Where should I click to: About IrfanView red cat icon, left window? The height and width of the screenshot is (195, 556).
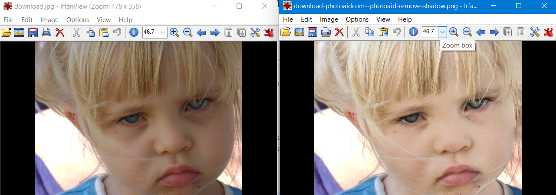pos(269,32)
